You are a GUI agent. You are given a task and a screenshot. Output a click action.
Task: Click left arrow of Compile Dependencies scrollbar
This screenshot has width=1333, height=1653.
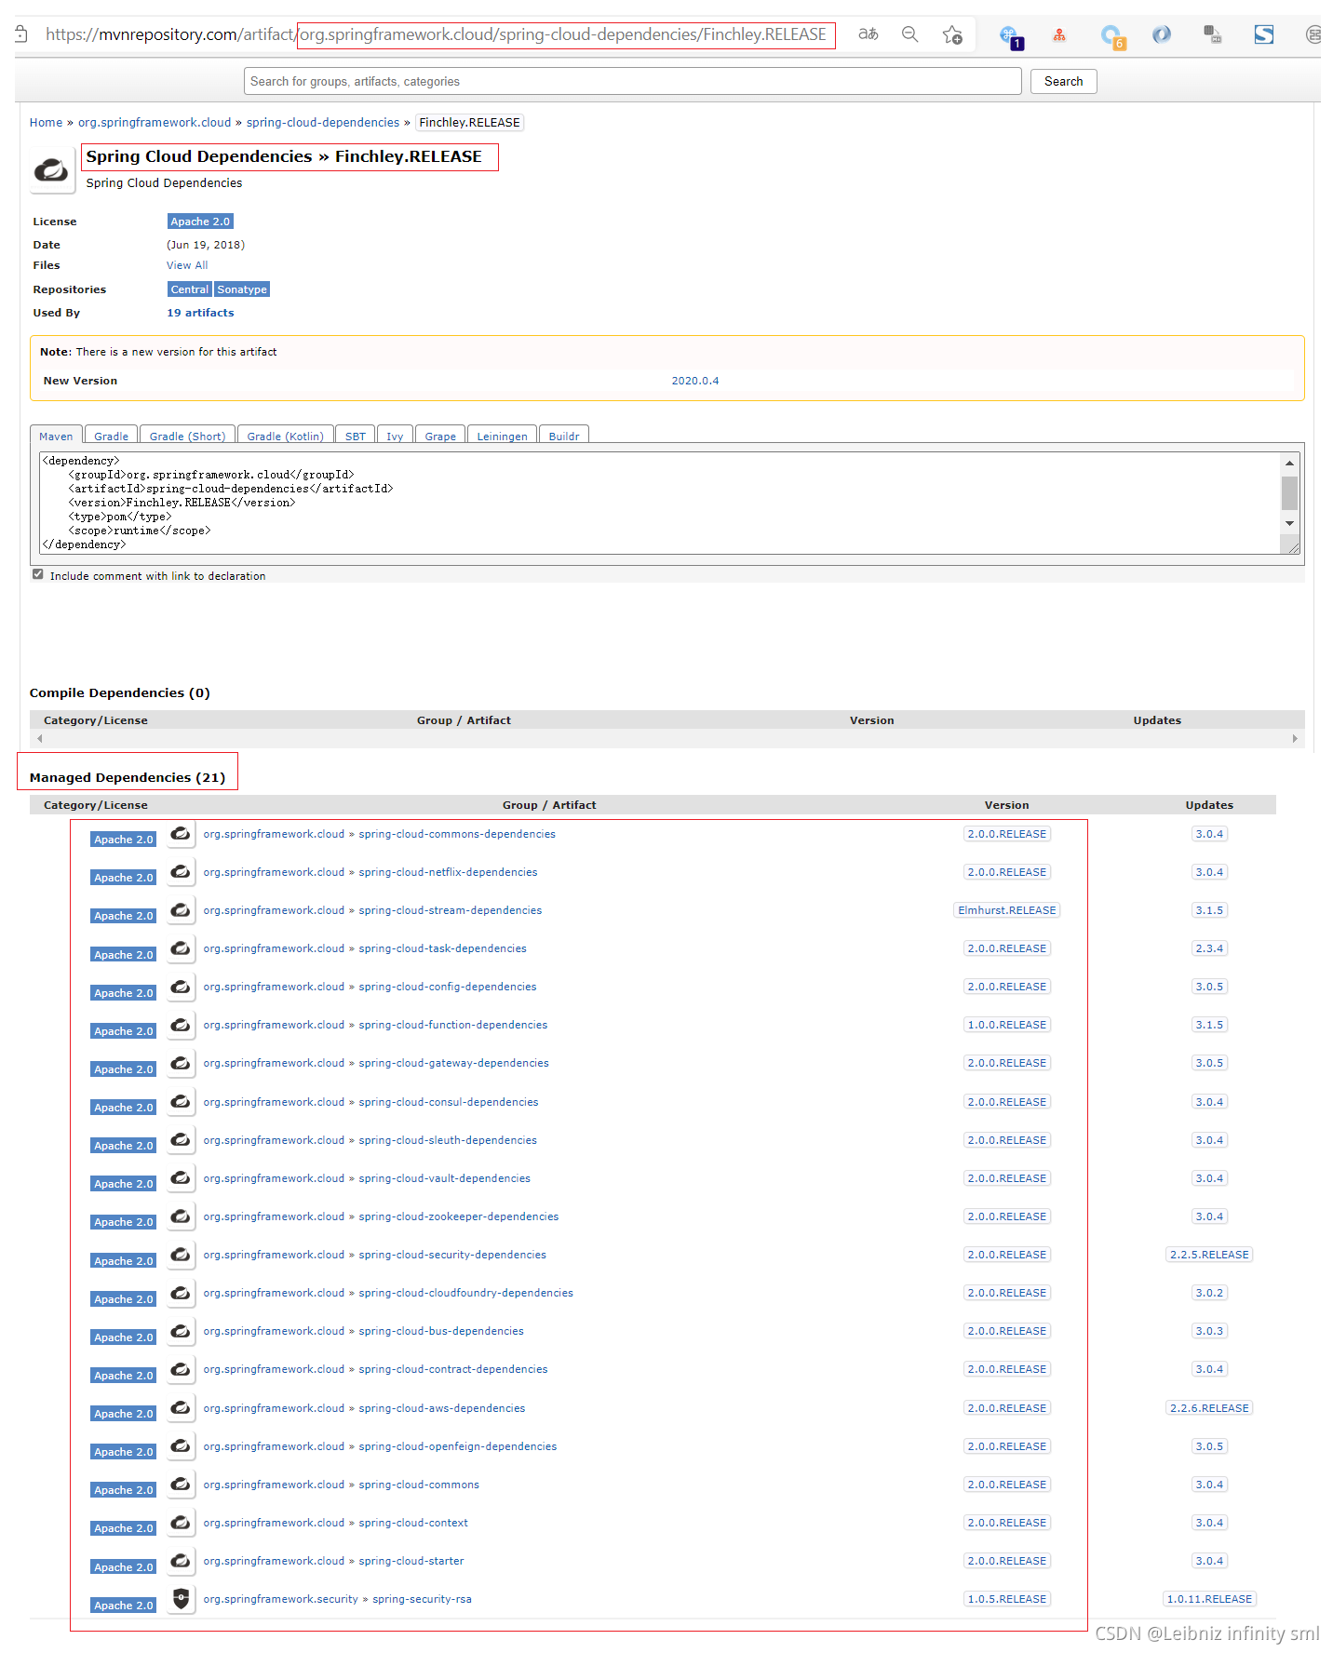tap(39, 739)
